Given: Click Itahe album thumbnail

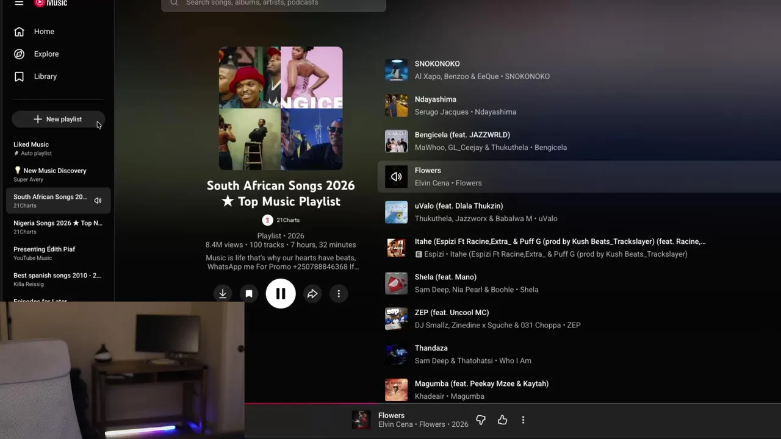Looking at the screenshot, I should [396, 248].
